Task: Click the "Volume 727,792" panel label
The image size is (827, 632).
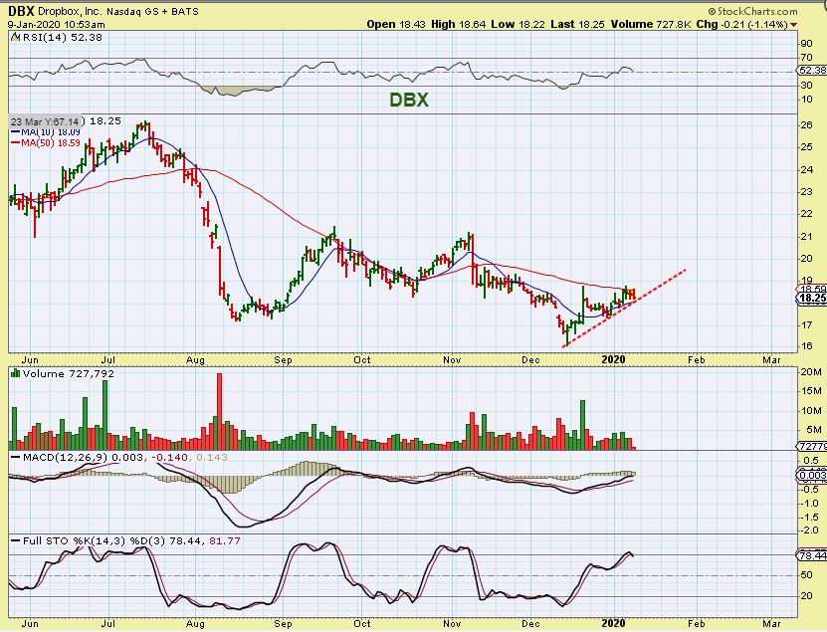Action: coord(68,373)
